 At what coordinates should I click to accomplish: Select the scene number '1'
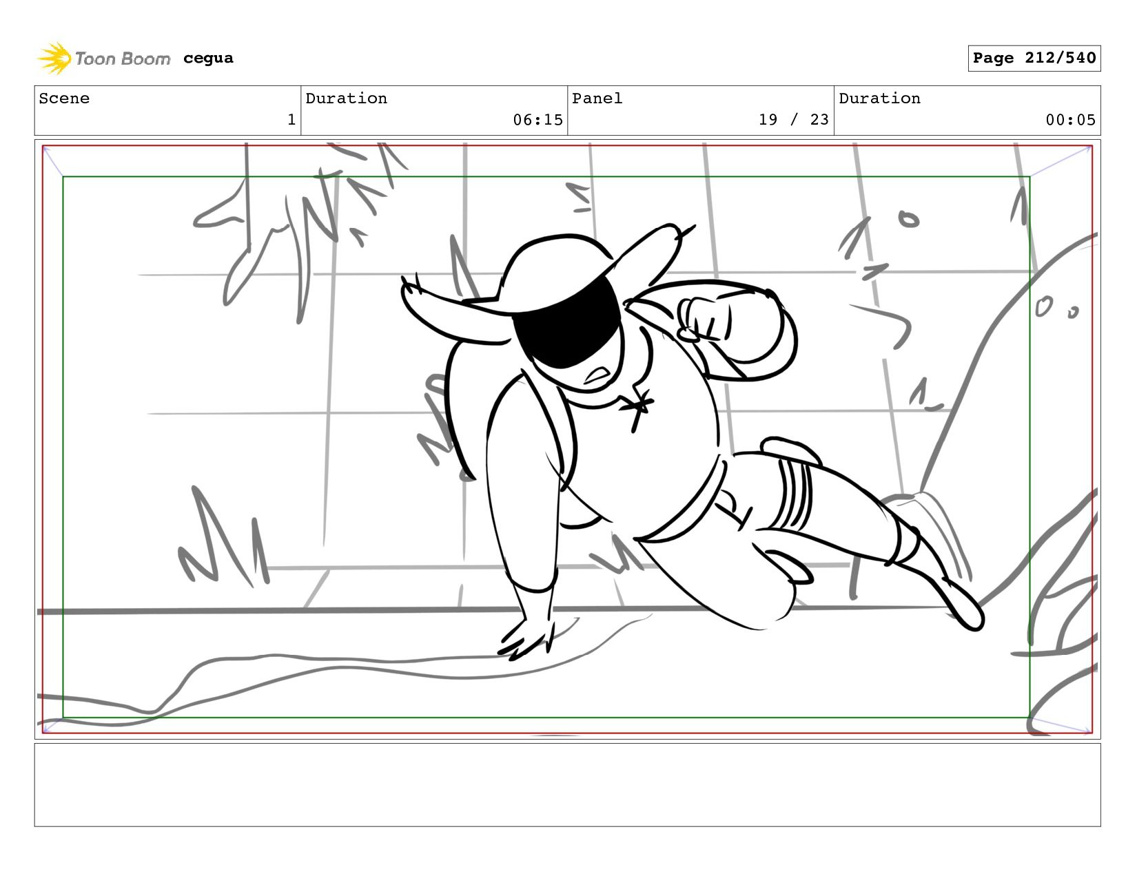291,120
